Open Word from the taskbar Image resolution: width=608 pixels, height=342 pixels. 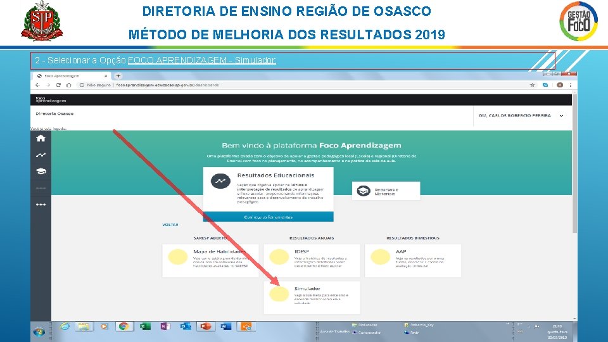point(225,327)
